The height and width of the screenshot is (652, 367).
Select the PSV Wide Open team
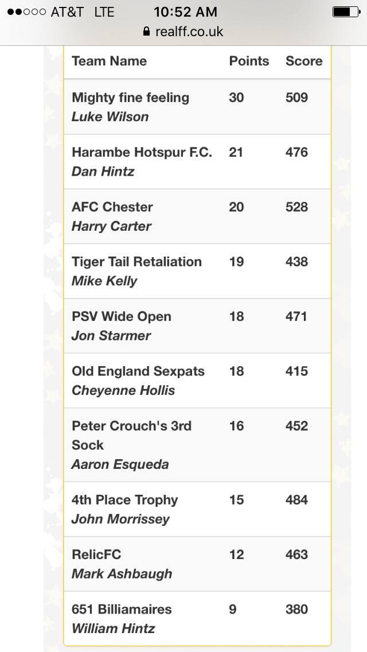coord(122,316)
